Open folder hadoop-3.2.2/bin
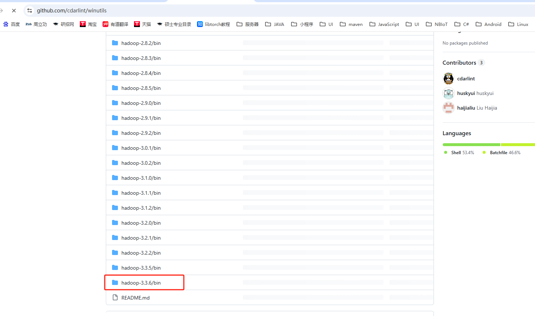 (141, 253)
